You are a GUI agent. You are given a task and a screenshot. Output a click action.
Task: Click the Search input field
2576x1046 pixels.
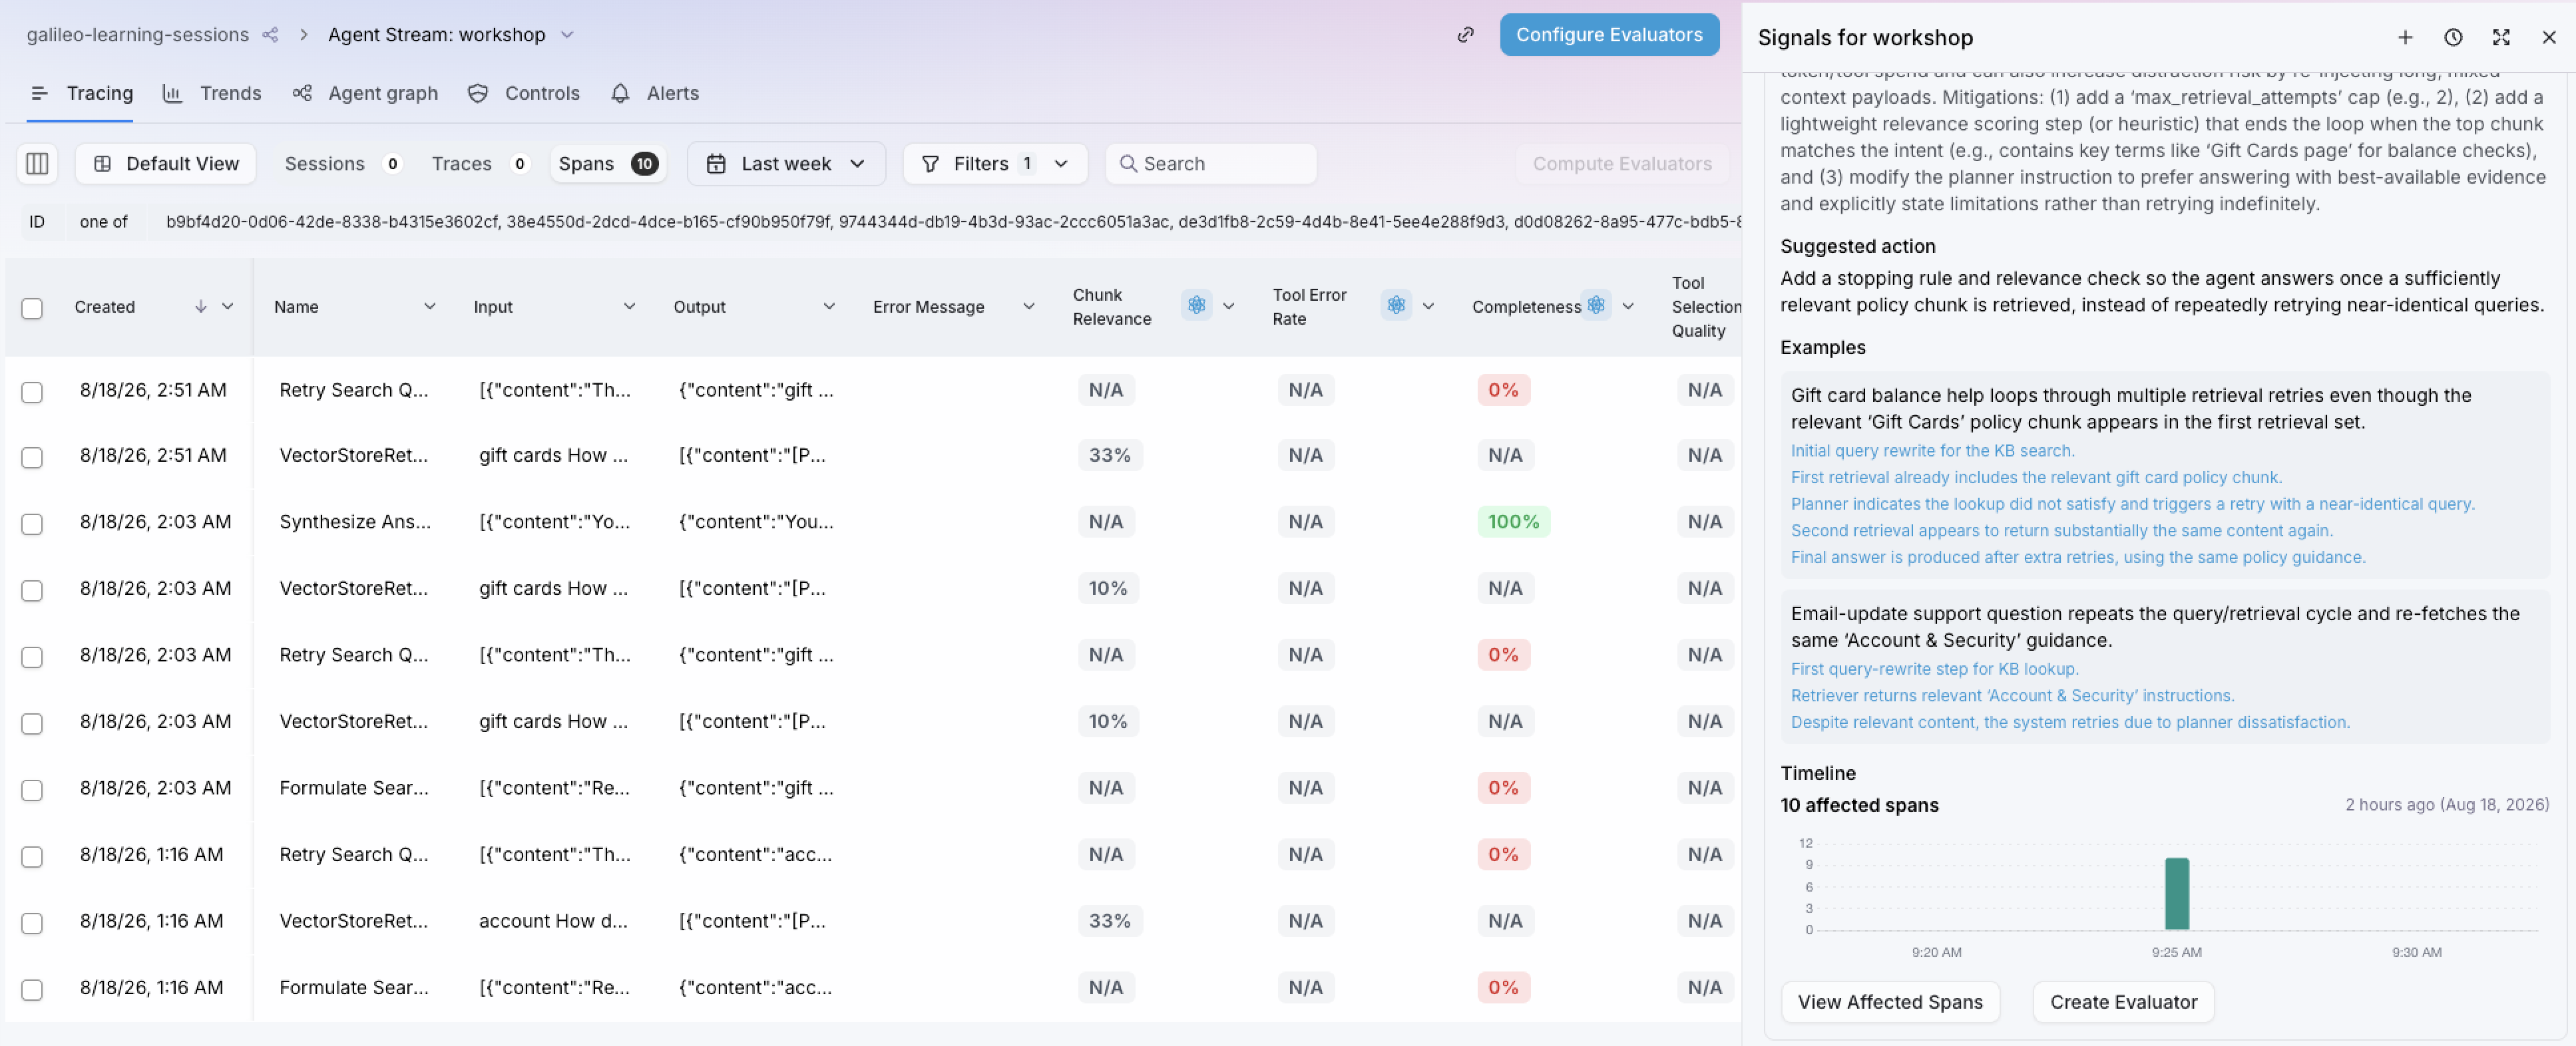pyautogui.click(x=1211, y=163)
